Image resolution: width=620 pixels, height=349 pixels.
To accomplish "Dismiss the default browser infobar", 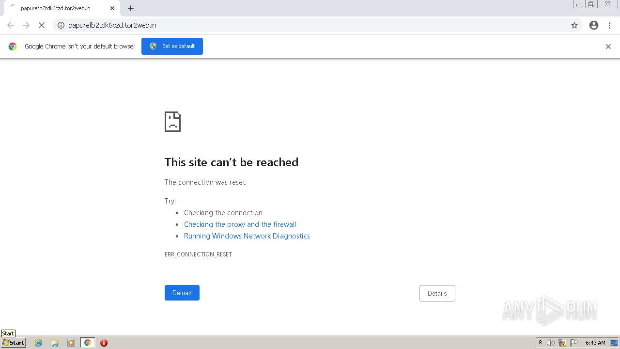I will [x=608, y=47].
